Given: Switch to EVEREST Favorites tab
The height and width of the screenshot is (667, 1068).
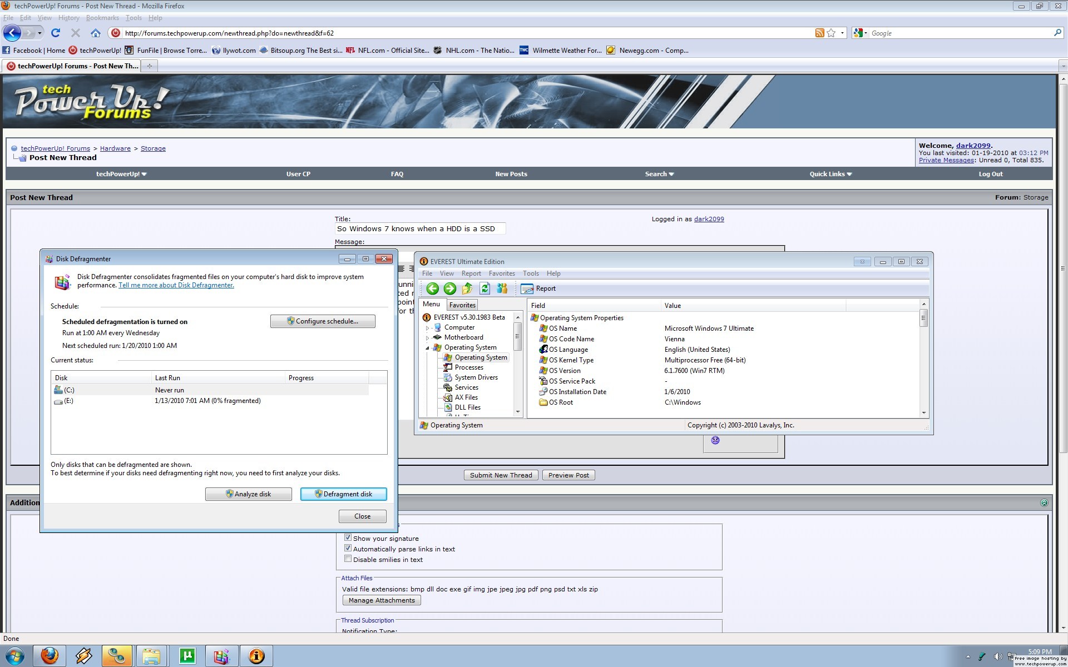Looking at the screenshot, I should 462,305.
